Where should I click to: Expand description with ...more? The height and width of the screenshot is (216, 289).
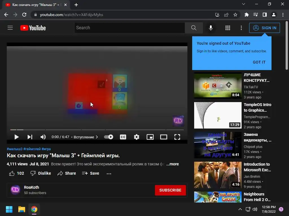172,164
